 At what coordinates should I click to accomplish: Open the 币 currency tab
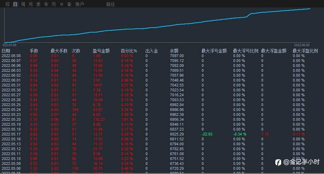pyautogui.click(x=54, y=4)
